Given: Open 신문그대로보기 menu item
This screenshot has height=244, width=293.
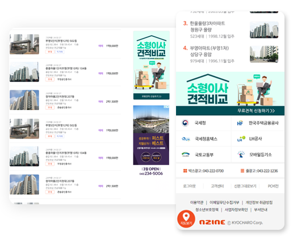Looking at the screenshot, I should (x=245, y=186).
